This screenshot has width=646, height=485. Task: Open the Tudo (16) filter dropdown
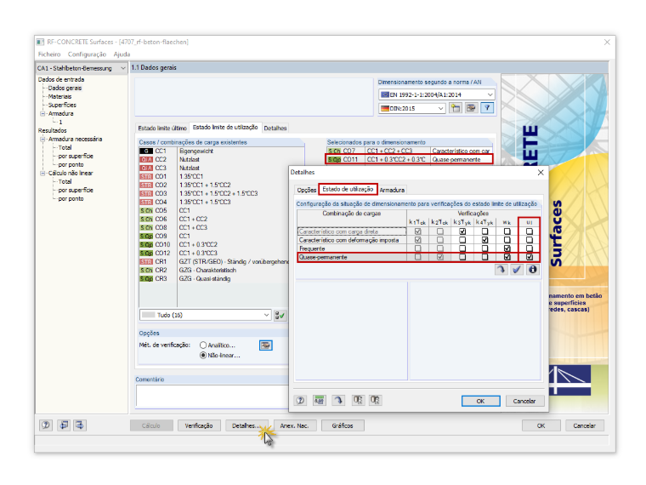tap(266, 315)
